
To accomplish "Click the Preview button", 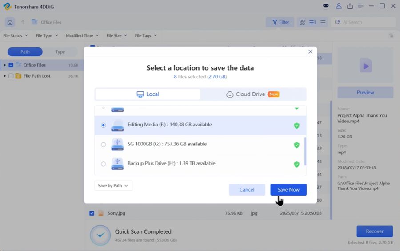I will [365, 93].
